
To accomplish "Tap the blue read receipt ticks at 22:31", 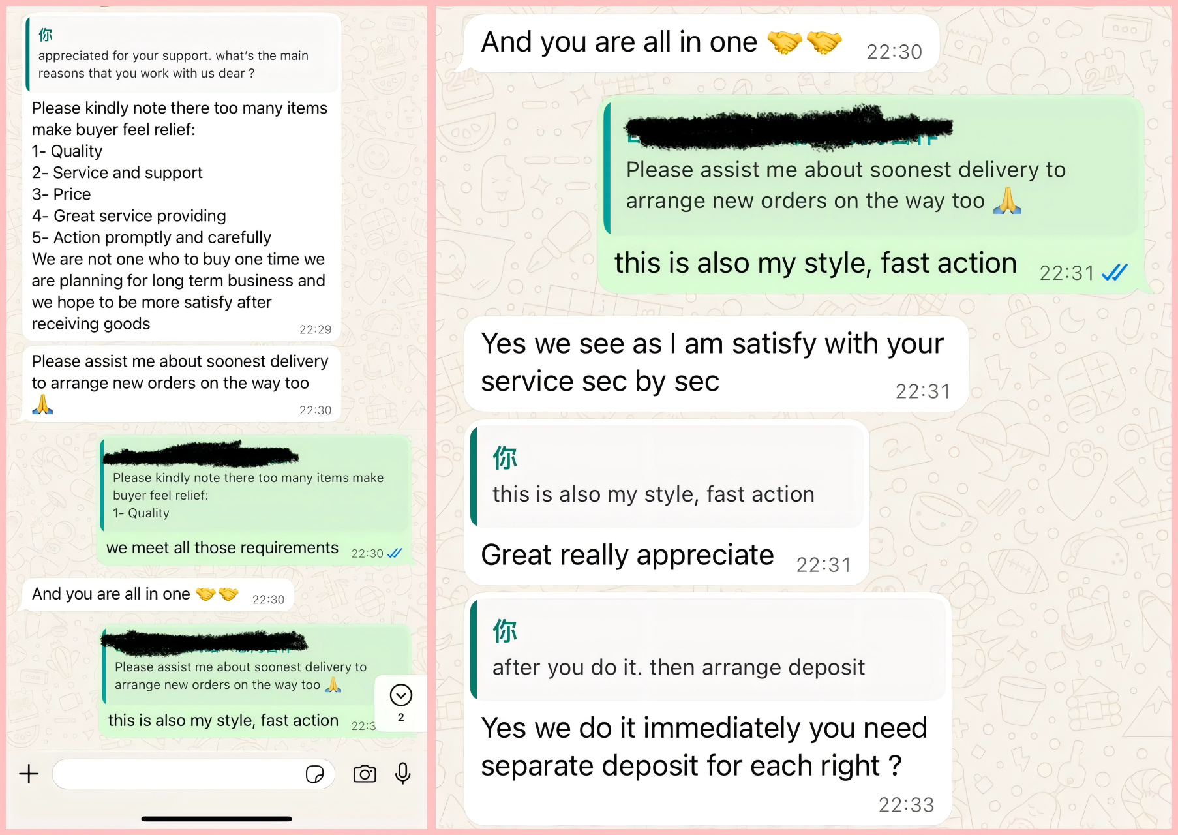I will point(1115,272).
